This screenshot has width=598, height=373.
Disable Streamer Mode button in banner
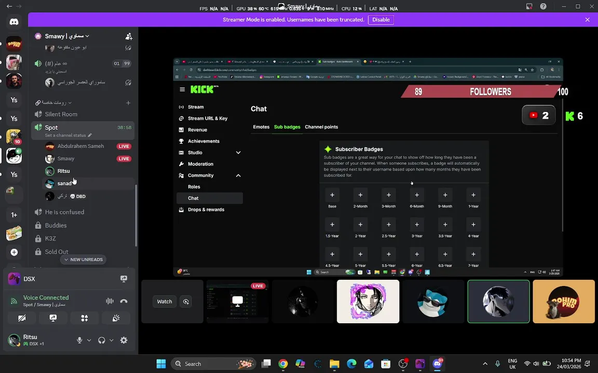point(380,20)
